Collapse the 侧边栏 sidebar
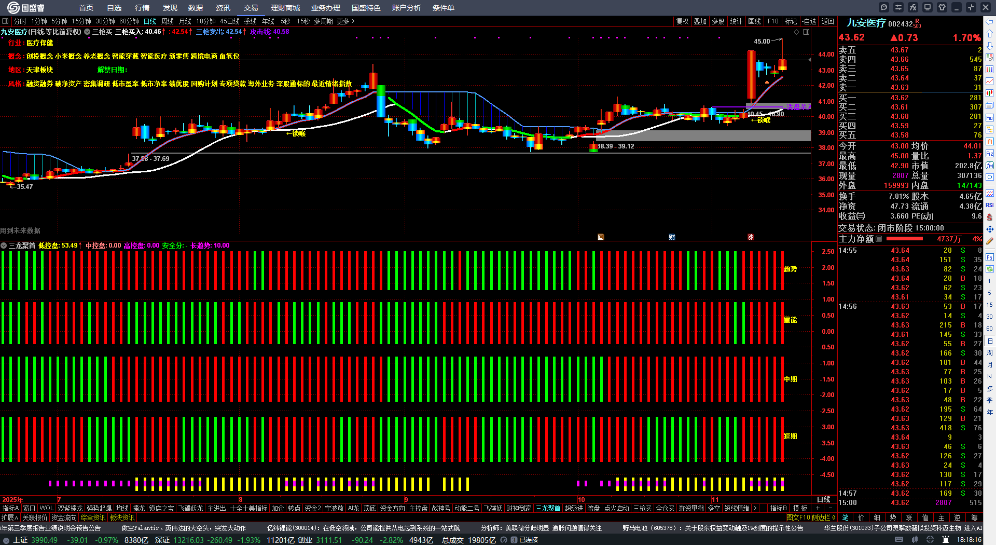The width and height of the screenshot is (996, 545). [x=824, y=517]
